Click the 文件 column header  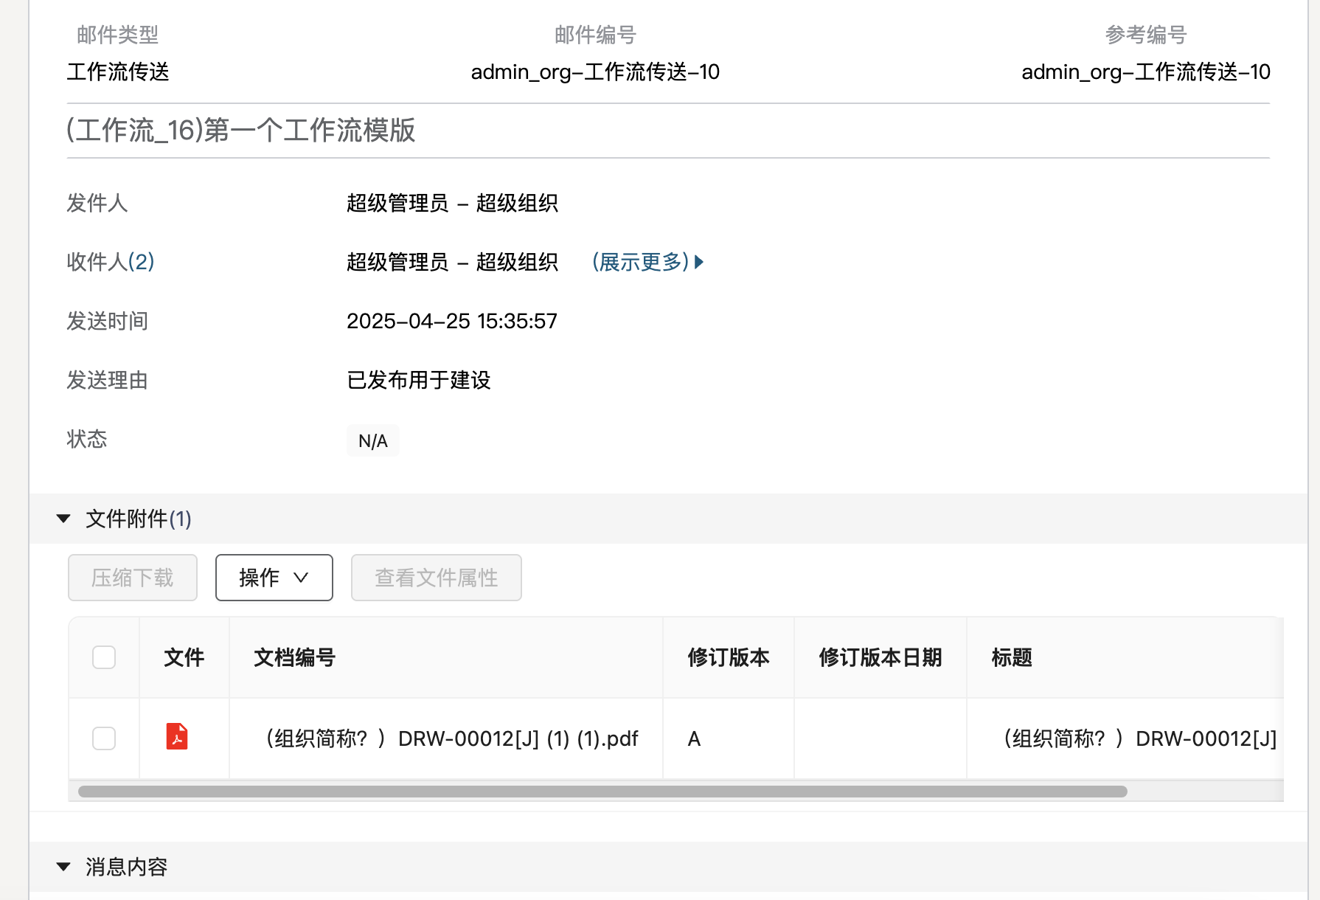[x=184, y=657]
